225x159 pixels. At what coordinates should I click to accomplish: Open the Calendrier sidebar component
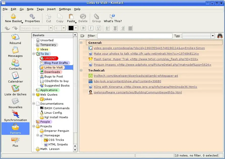pyautogui.click(x=15, y=77)
